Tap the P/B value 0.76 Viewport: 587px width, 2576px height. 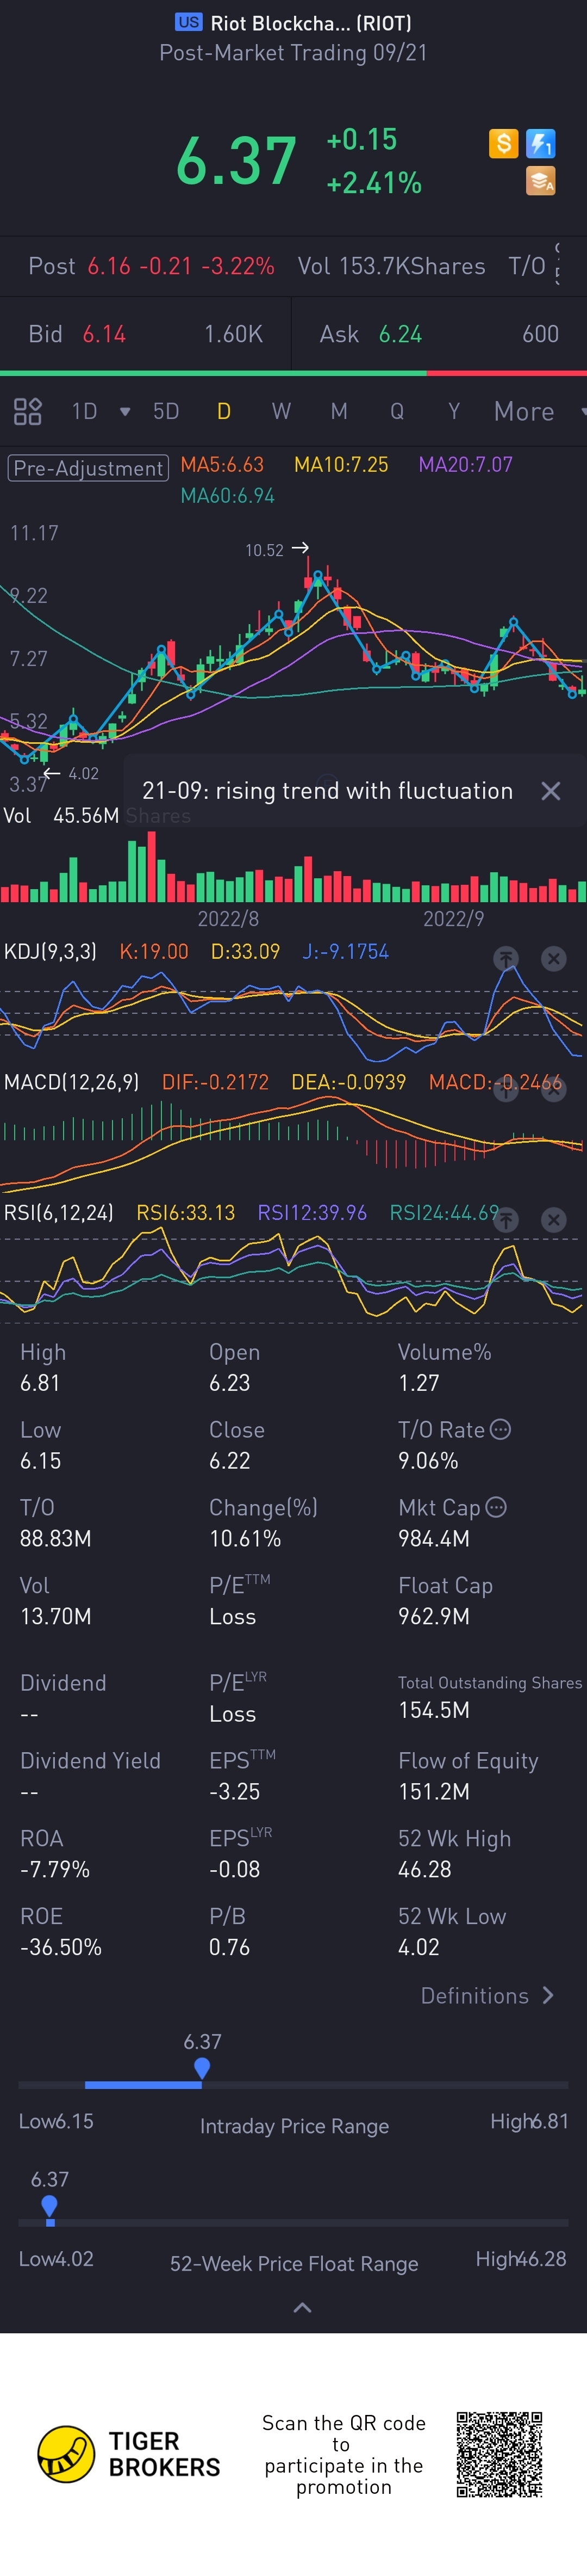point(229,1947)
